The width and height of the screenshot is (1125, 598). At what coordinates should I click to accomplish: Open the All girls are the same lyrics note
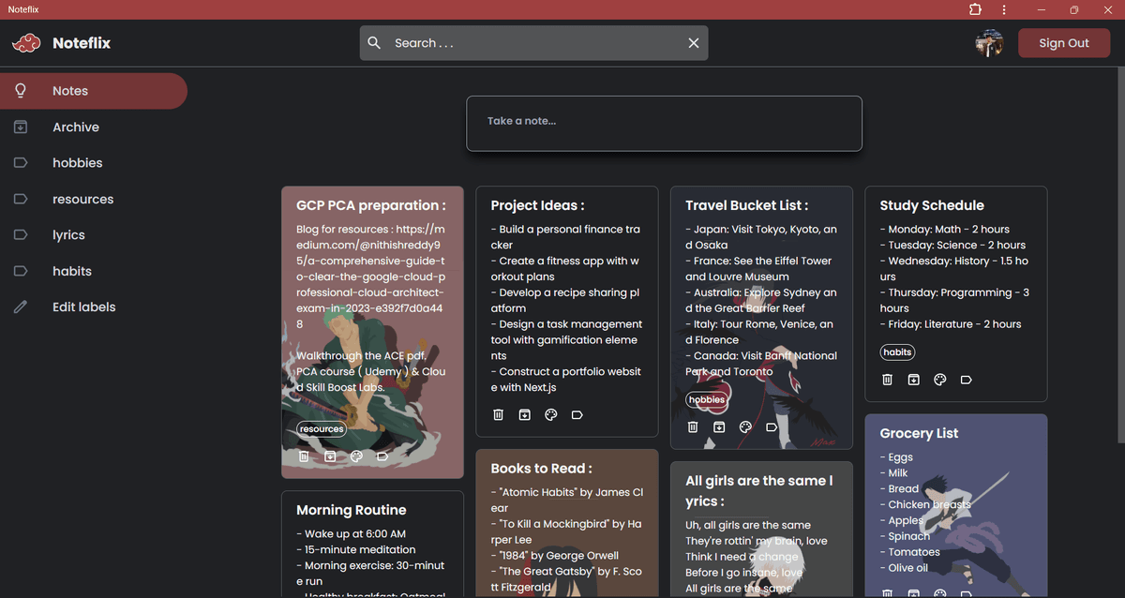click(x=761, y=530)
